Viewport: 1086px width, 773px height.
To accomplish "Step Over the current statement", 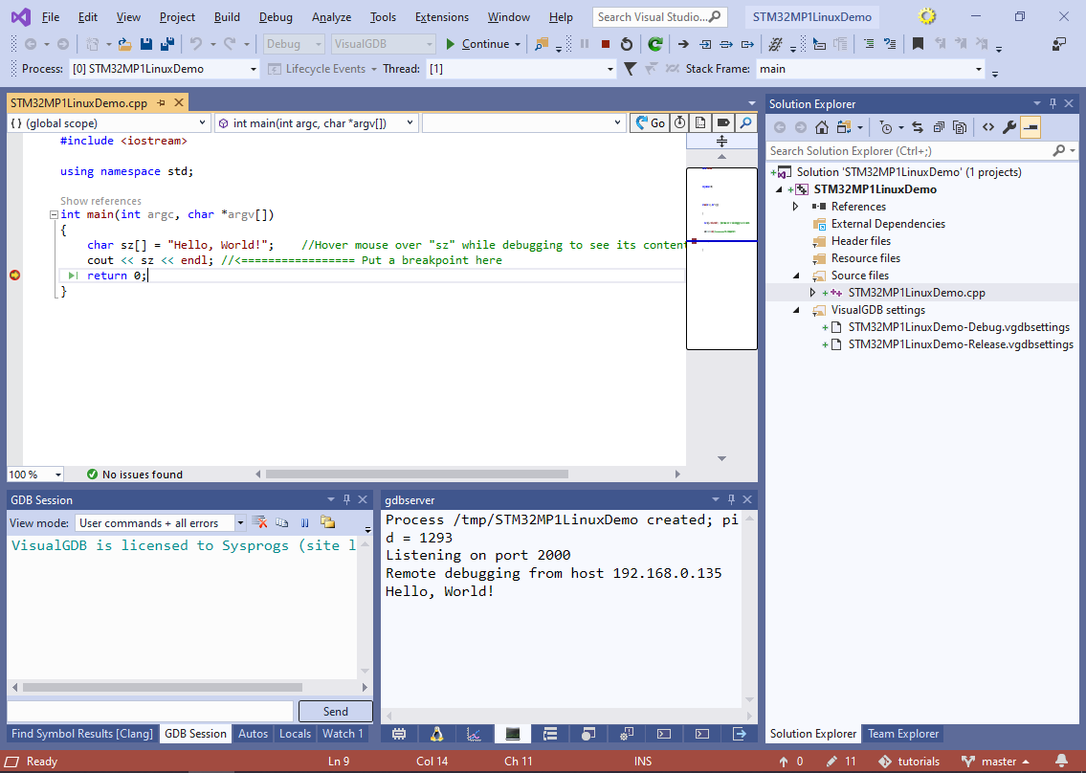I will point(726,44).
